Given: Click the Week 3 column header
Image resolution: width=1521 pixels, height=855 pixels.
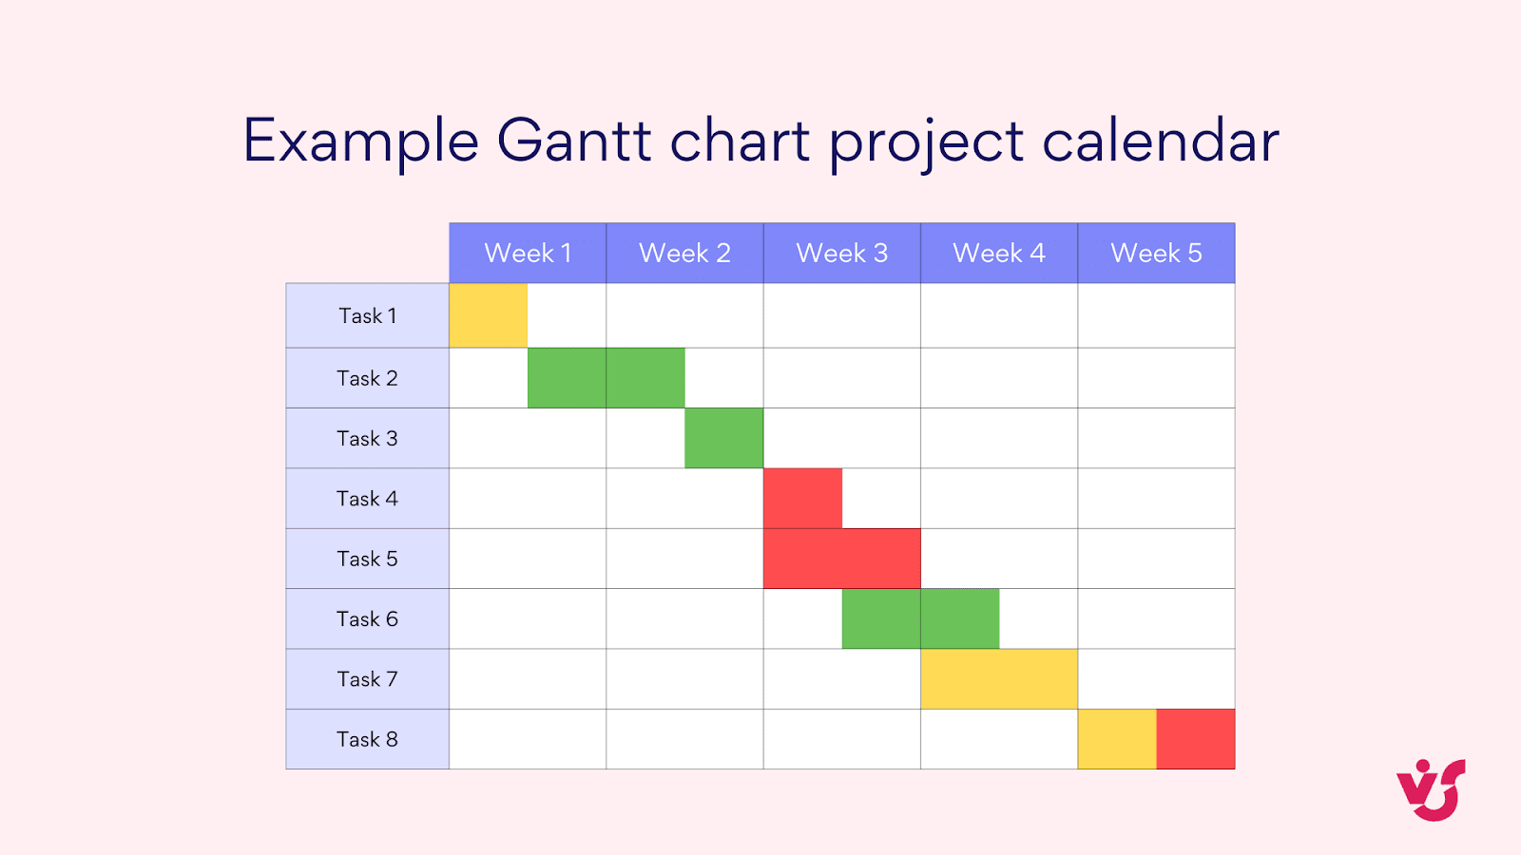Looking at the screenshot, I should [x=841, y=254].
